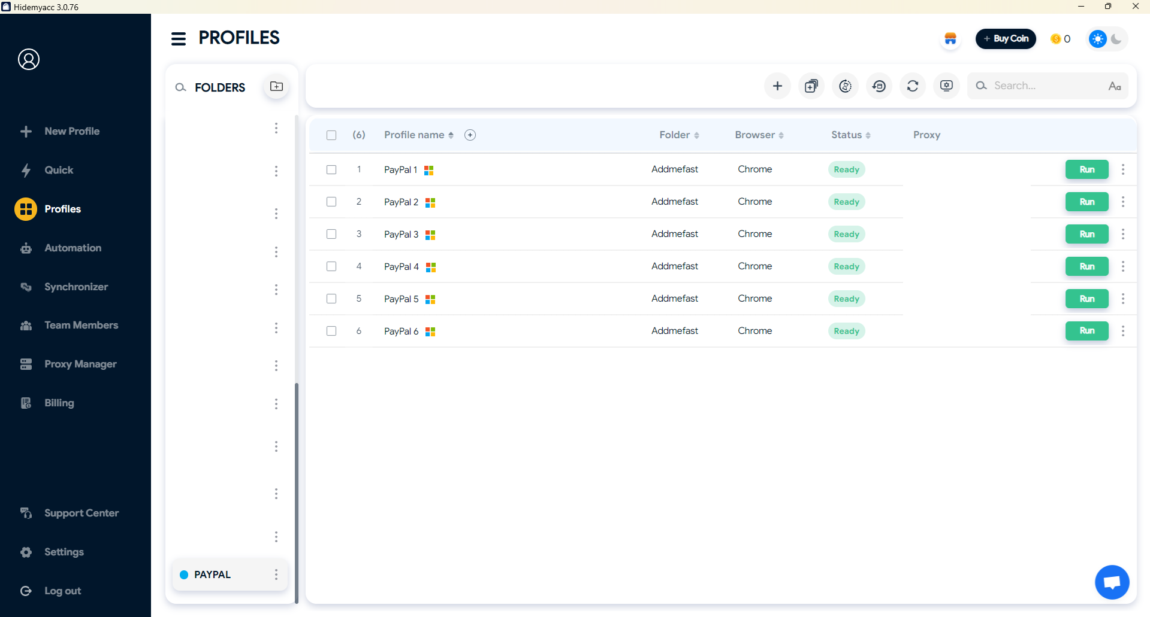Click the Buy Coin button
This screenshot has width=1150, height=617.
click(x=1006, y=39)
